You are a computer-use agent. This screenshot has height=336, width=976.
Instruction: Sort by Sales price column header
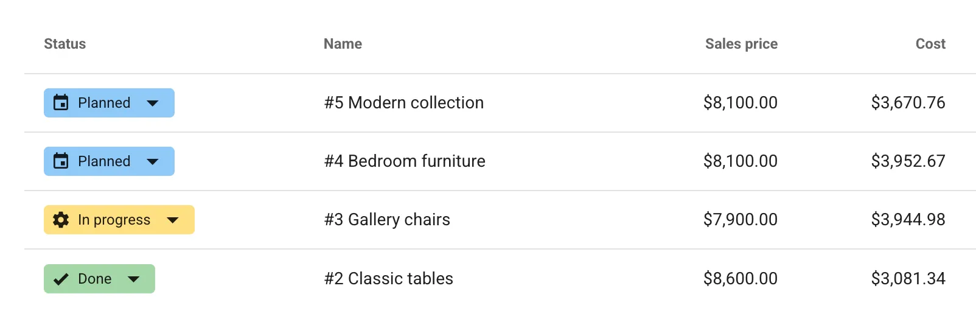tap(741, 44)
